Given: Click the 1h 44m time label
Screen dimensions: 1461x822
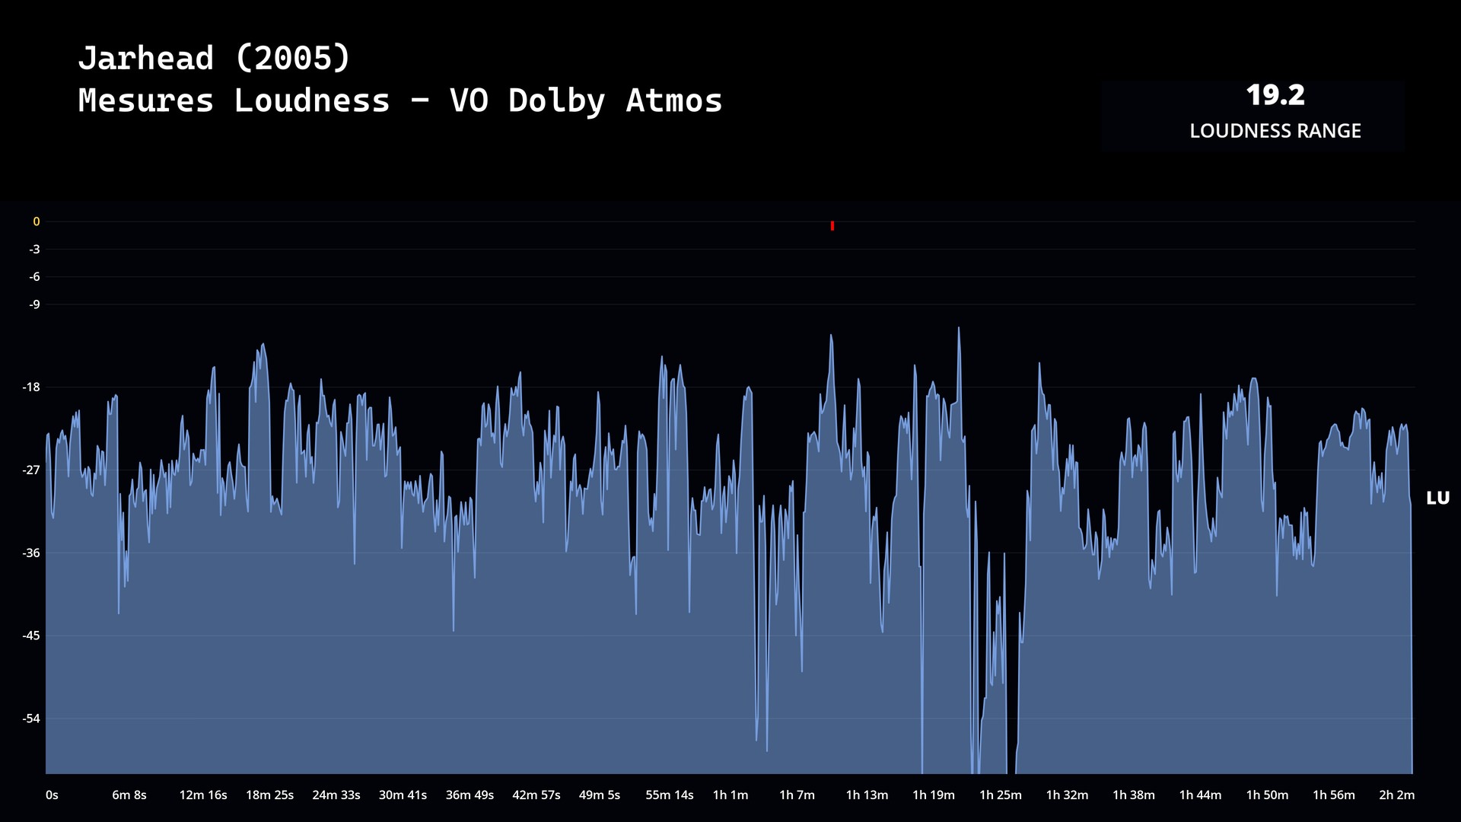Looking at the screenshot, I should click(1200, 795).
